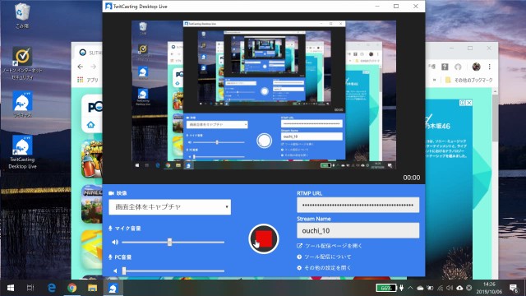Open the ごみ箱 recycle bin desktop icon
The width and height of the screenshot is (526, 296).
tap(22, 15)
